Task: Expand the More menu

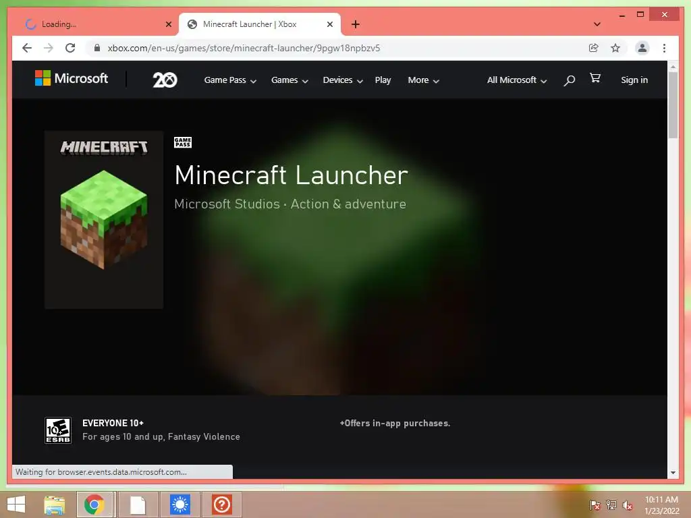Action: pyautogui.click(x=424, y=80)
